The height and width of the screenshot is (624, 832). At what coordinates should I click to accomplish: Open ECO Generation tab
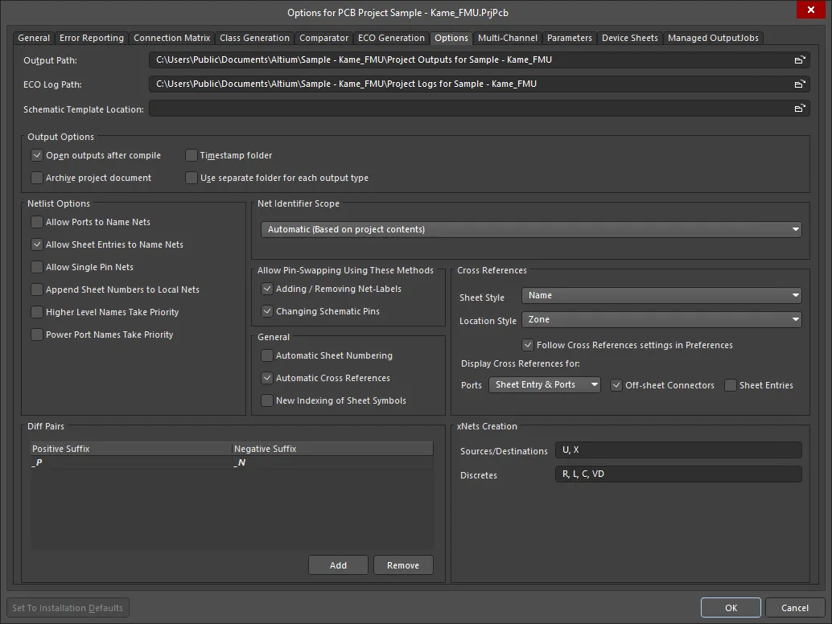click(392, 38)
